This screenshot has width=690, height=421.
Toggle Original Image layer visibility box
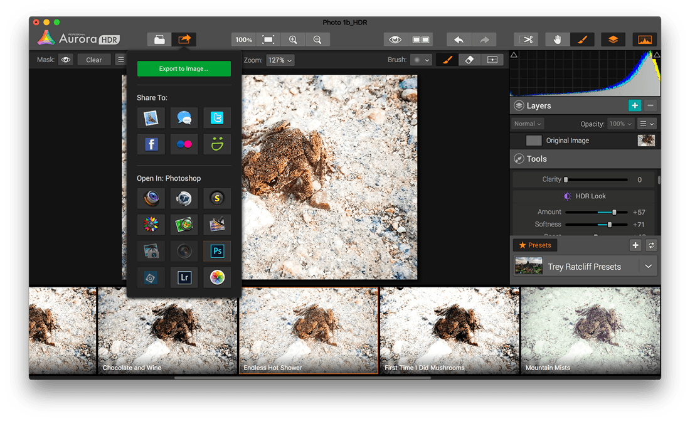(x=534, y=141)
